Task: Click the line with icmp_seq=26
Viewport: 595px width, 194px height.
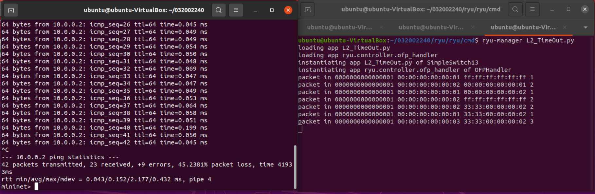Action: [104, 25]
